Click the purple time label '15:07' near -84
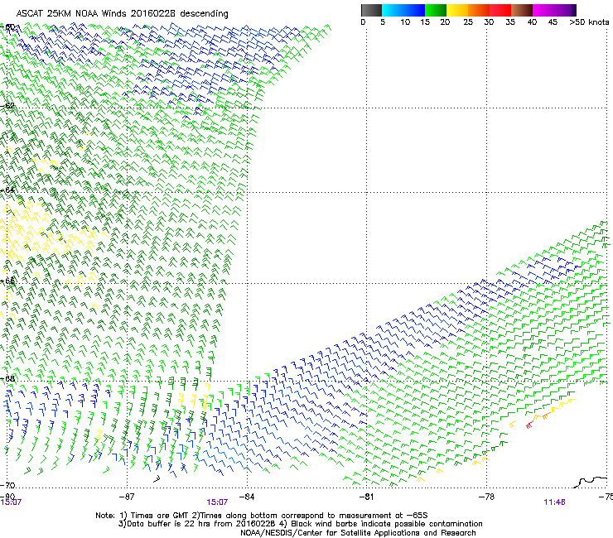This screenshot has height=538, width=613. 217,502
